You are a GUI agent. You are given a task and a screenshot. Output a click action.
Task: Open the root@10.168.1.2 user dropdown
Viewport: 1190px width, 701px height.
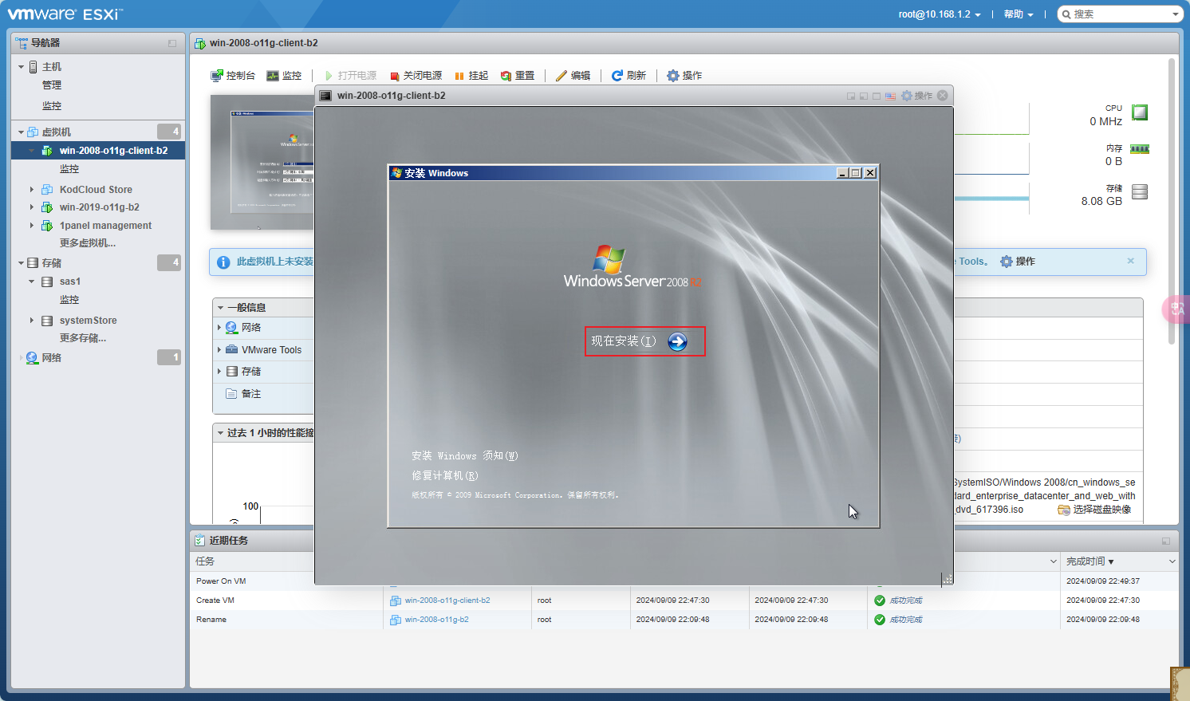click(x=940, y=14)
